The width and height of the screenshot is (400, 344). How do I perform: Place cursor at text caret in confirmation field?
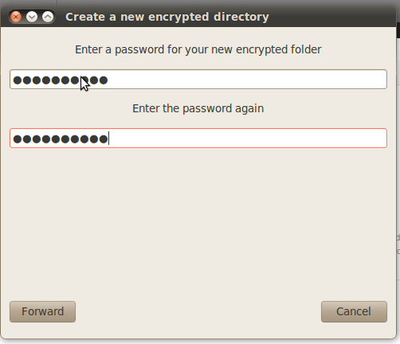pyautogui.click(x=108, y=139)
